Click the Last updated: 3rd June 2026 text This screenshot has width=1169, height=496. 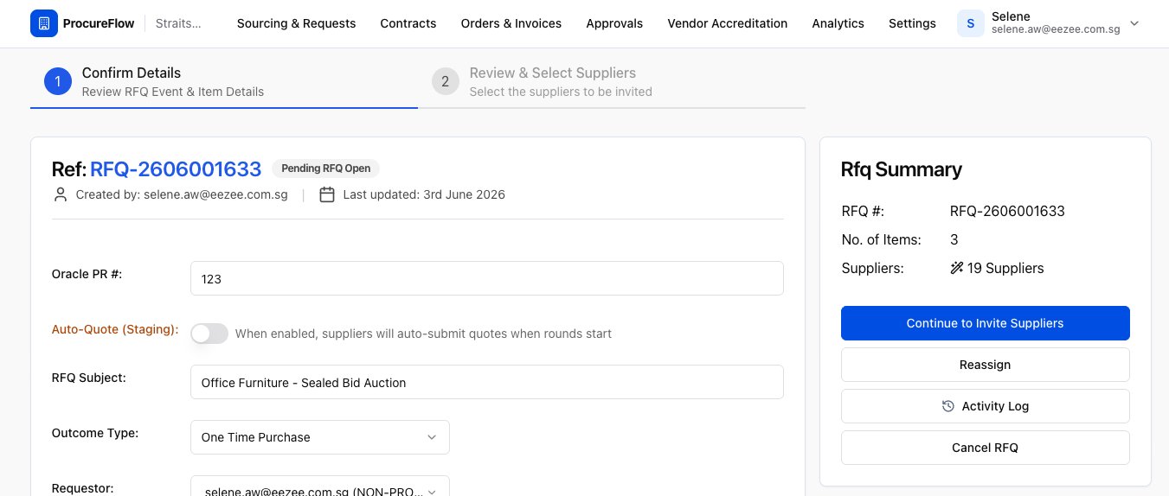click(424, 194)
